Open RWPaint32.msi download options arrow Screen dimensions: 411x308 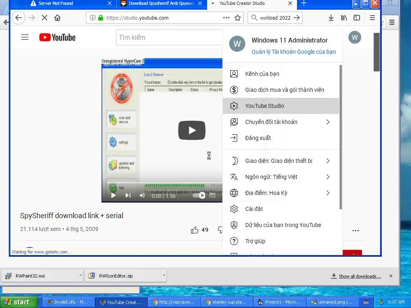coord(80,276)
